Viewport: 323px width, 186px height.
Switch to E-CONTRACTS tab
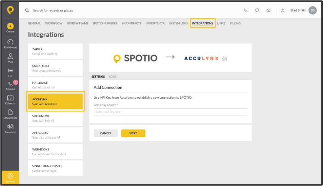click(x=131, y=23)
